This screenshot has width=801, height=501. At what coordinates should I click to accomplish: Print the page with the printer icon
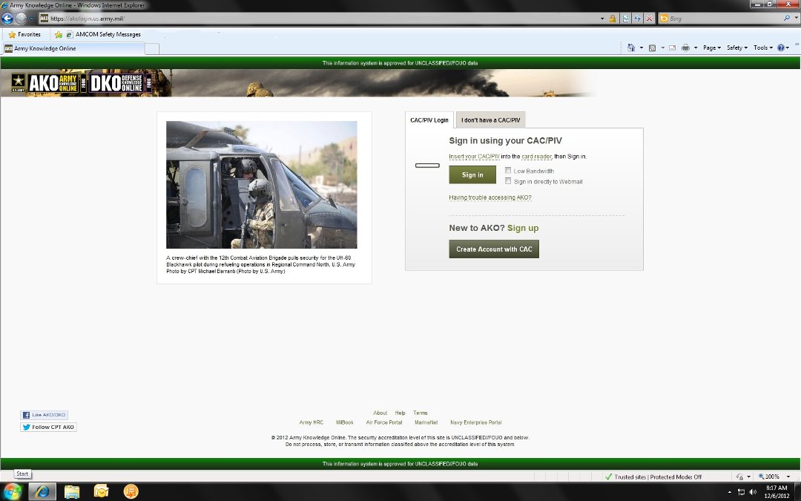(685, 48)
